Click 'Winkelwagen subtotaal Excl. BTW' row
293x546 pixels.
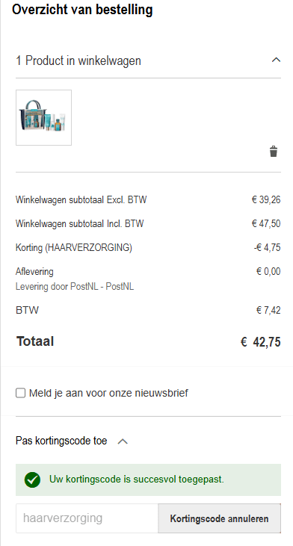pyautogui.click(x=148, y=200)
